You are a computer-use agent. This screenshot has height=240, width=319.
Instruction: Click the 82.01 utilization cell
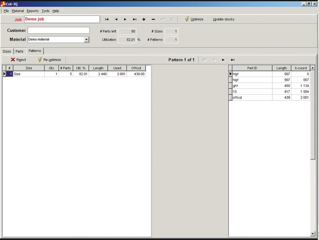[x=81, y=74]
